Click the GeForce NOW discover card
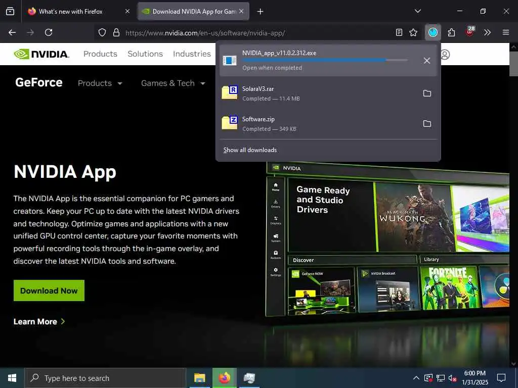Viewport: 518px width, 388px height. click(322, 290)
